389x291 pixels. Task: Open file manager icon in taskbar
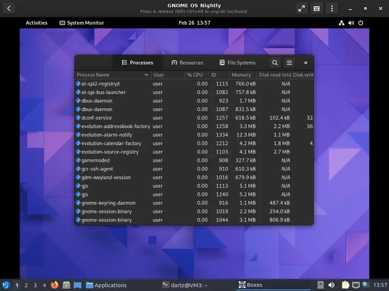(x=66, y=285)
